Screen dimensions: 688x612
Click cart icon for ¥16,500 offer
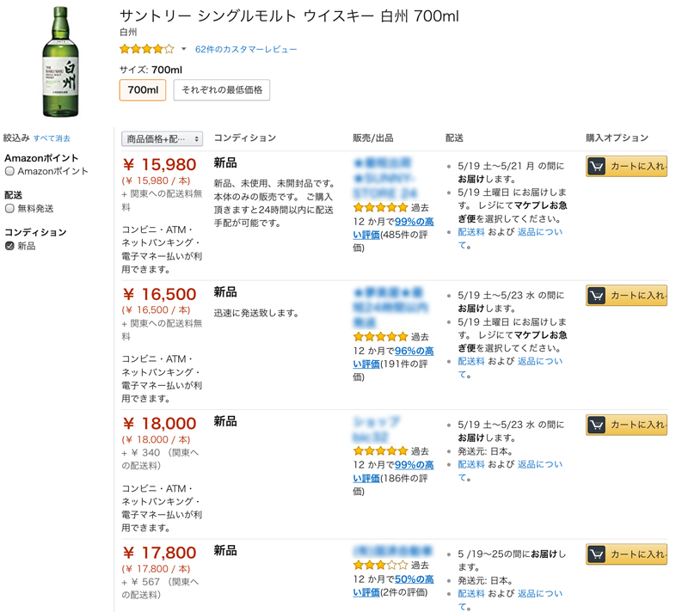point(597,296)
